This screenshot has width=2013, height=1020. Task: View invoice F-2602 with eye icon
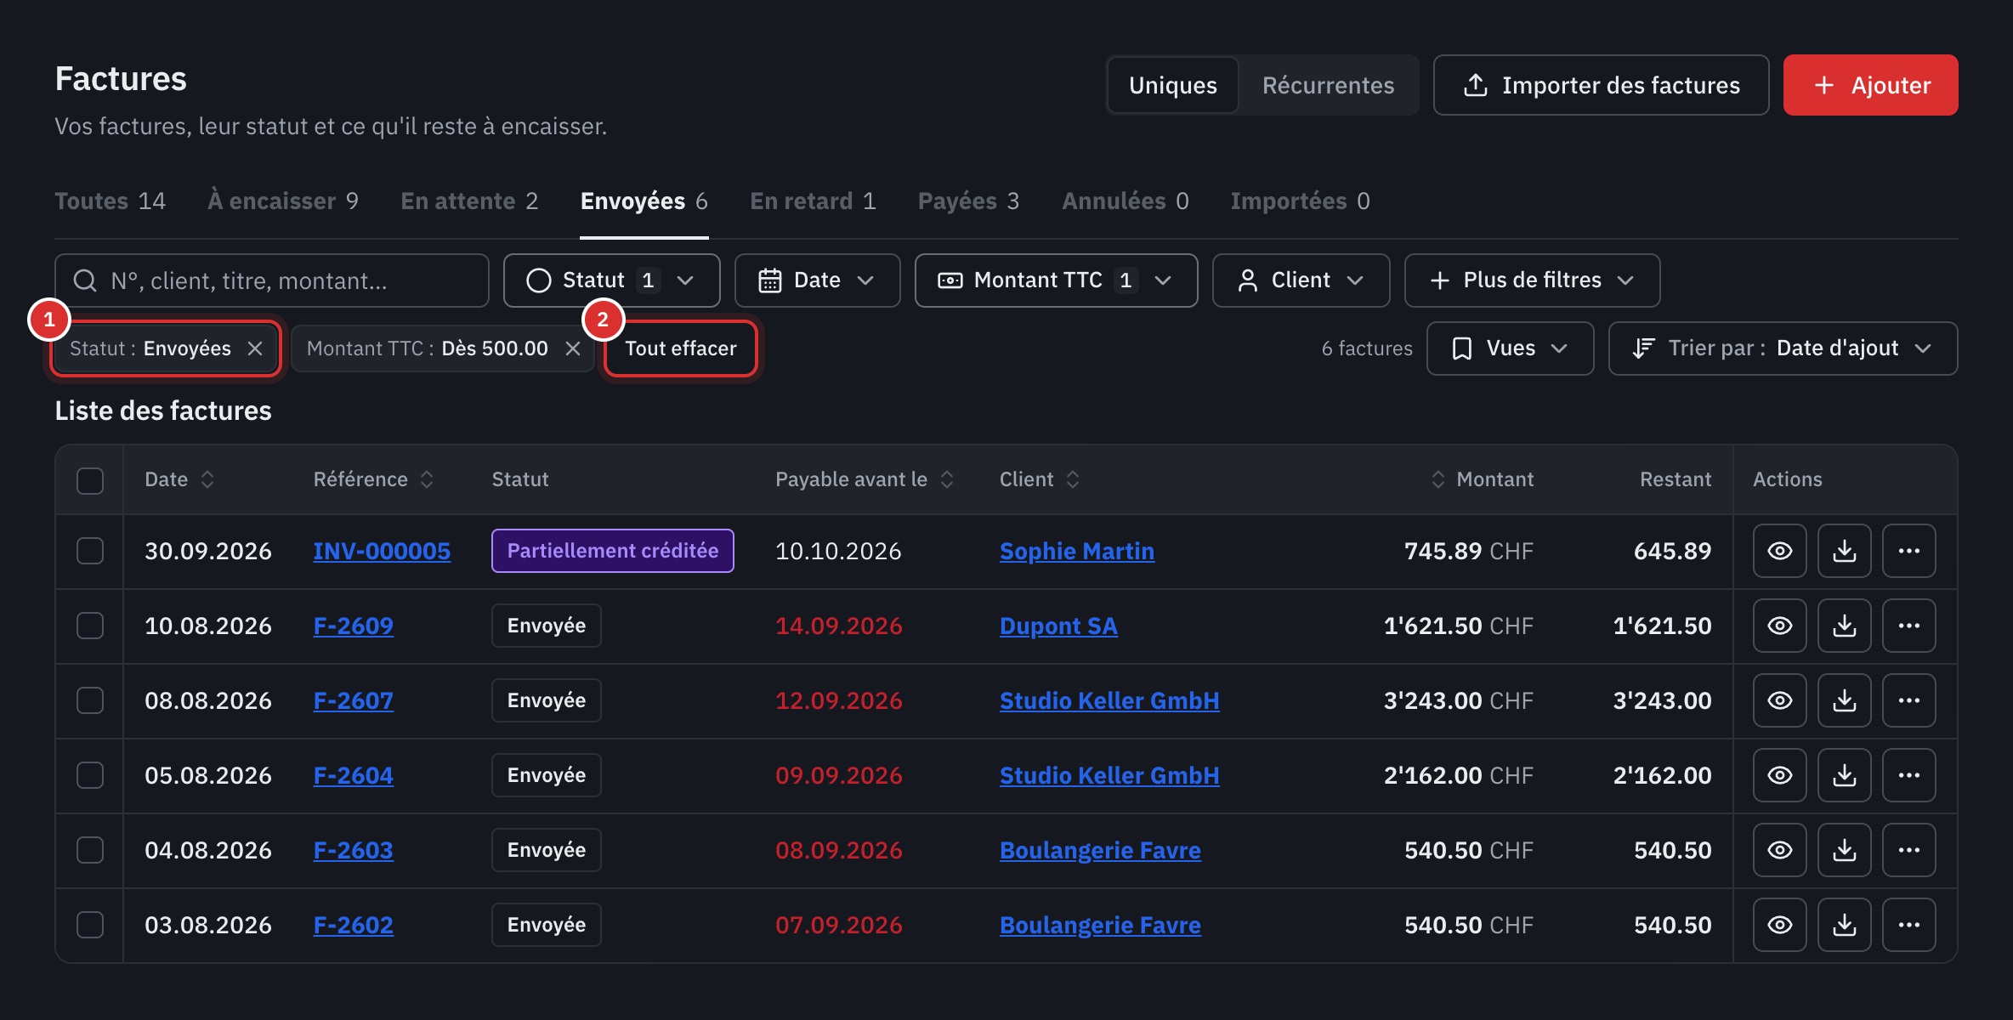coord(1779,925)
